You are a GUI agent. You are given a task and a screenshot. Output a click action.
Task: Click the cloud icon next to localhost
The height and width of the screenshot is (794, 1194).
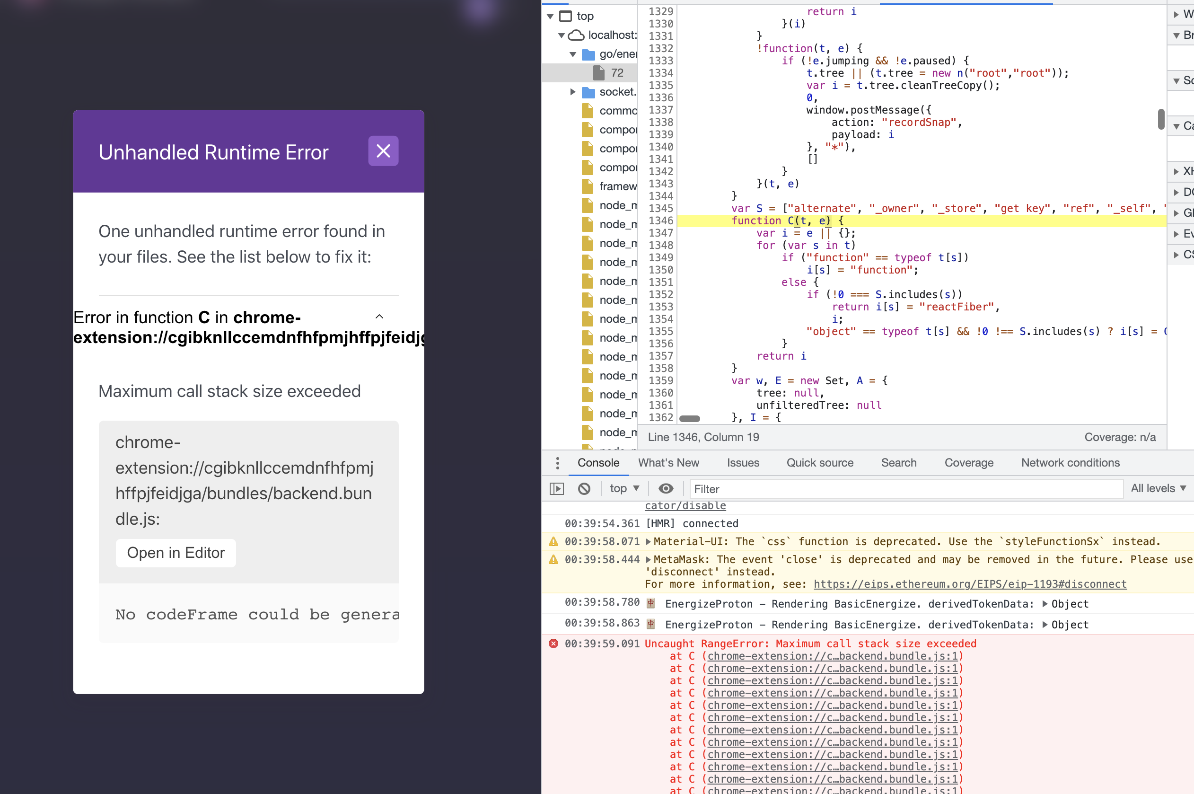(576, 35)
